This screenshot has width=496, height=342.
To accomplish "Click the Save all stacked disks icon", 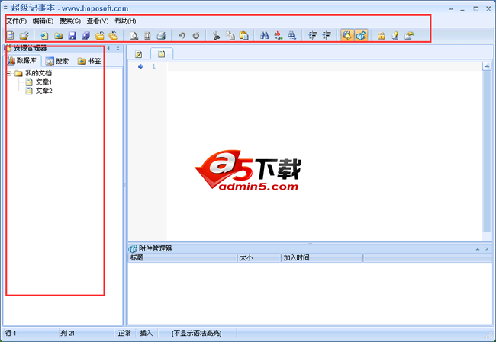I will click(86, 35).
